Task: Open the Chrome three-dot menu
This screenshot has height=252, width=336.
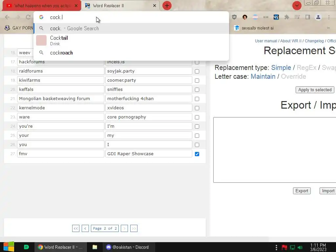Action: coord(329,17)
